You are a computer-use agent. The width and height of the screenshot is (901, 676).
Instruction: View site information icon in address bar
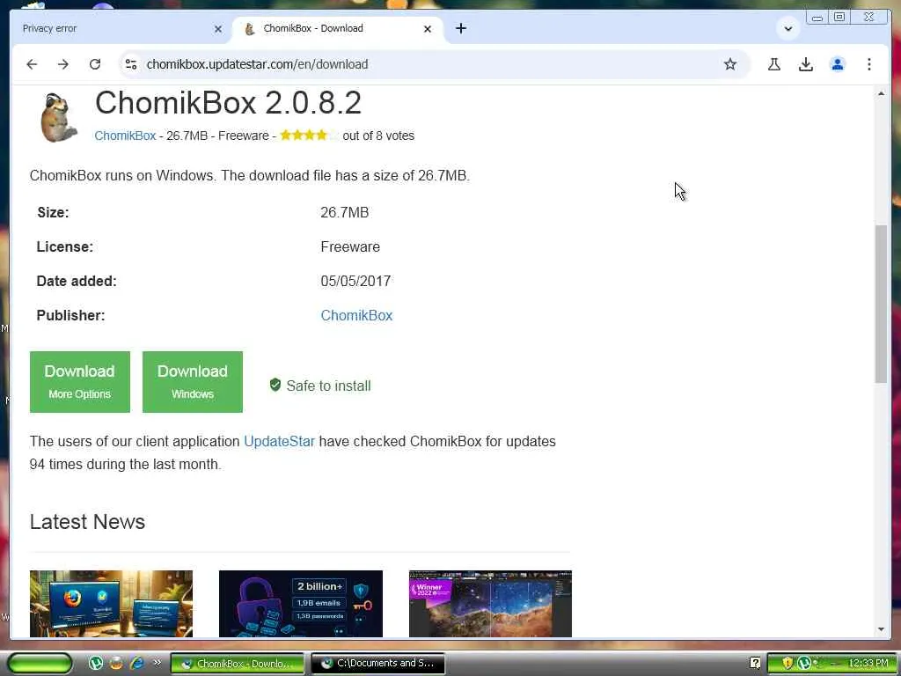point(131,64)
